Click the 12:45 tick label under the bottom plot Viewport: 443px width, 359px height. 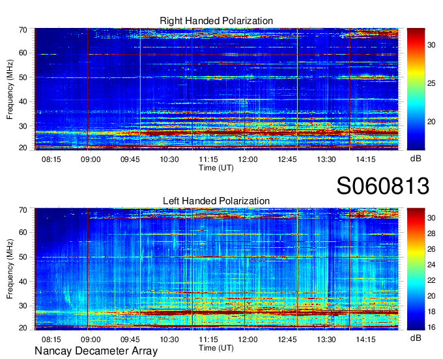(x=287, y=339)
